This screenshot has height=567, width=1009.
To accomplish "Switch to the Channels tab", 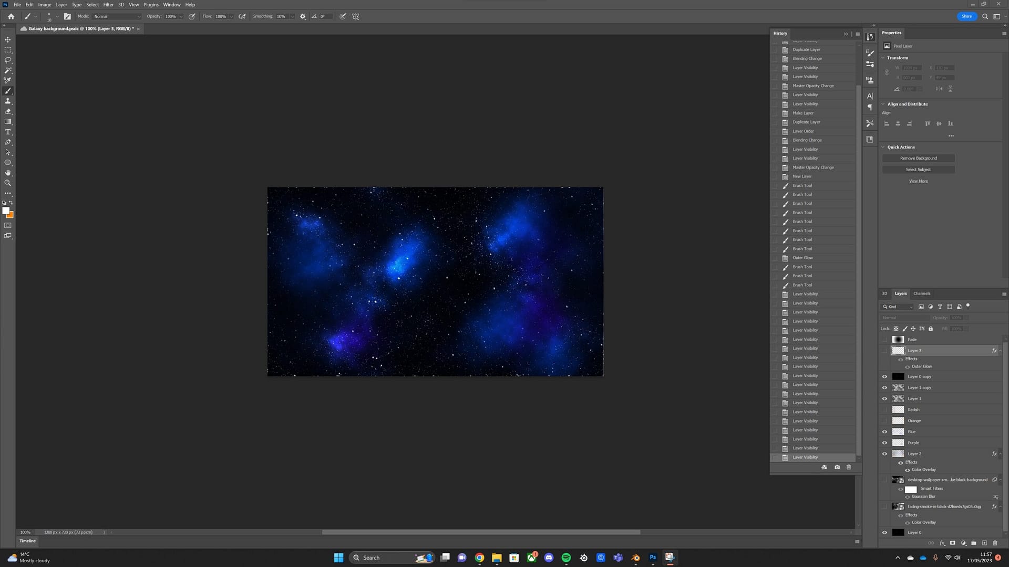I will (x=921, y=293).
